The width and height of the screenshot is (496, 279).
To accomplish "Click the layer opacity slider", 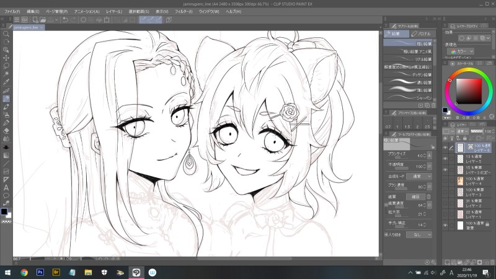I will click(477, 131).
